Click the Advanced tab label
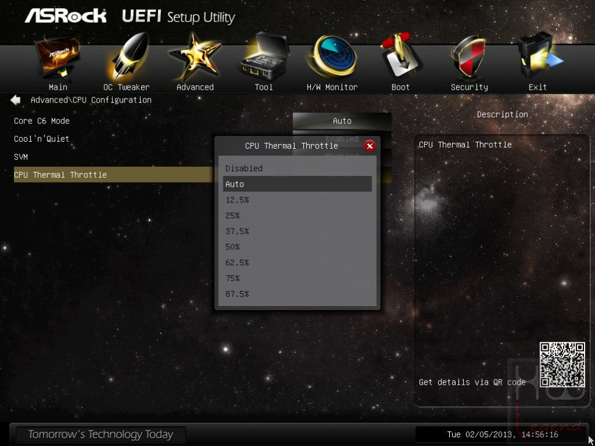Screen dimensions: 595x446 point(195,87)
